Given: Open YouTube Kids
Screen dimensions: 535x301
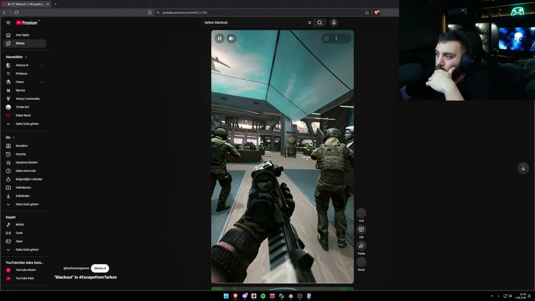Looking at the screenshot, I should click(25, 278).
